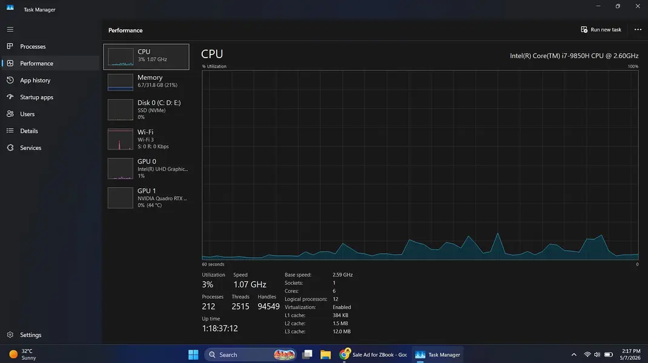Select the CPU performance graph thumbnail
The height and width of the screenshot is (363, 648).
121,57
